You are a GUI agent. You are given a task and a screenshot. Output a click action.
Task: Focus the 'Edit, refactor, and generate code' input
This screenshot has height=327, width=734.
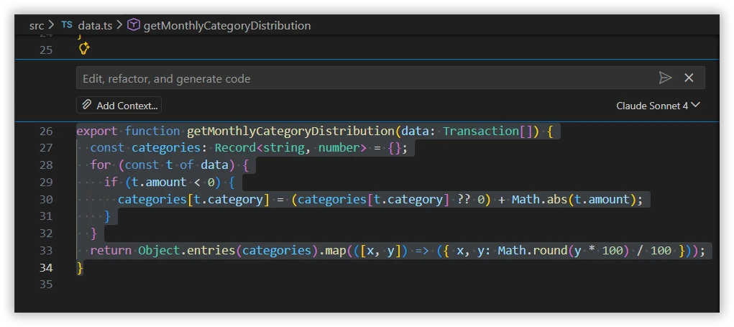point(359,78)
